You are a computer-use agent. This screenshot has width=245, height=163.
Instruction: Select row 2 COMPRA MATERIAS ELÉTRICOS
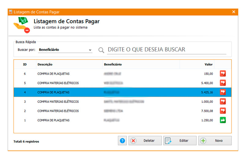123,111
